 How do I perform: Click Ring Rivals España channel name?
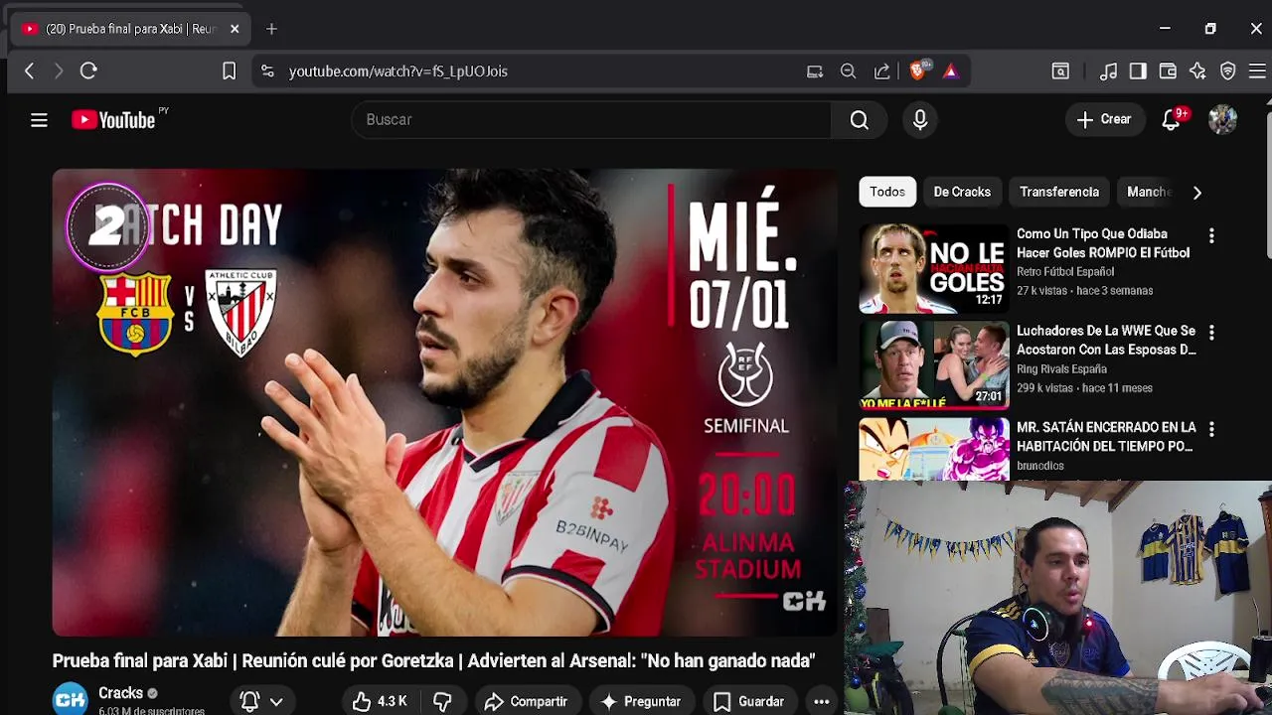(x=1061, y=369)
